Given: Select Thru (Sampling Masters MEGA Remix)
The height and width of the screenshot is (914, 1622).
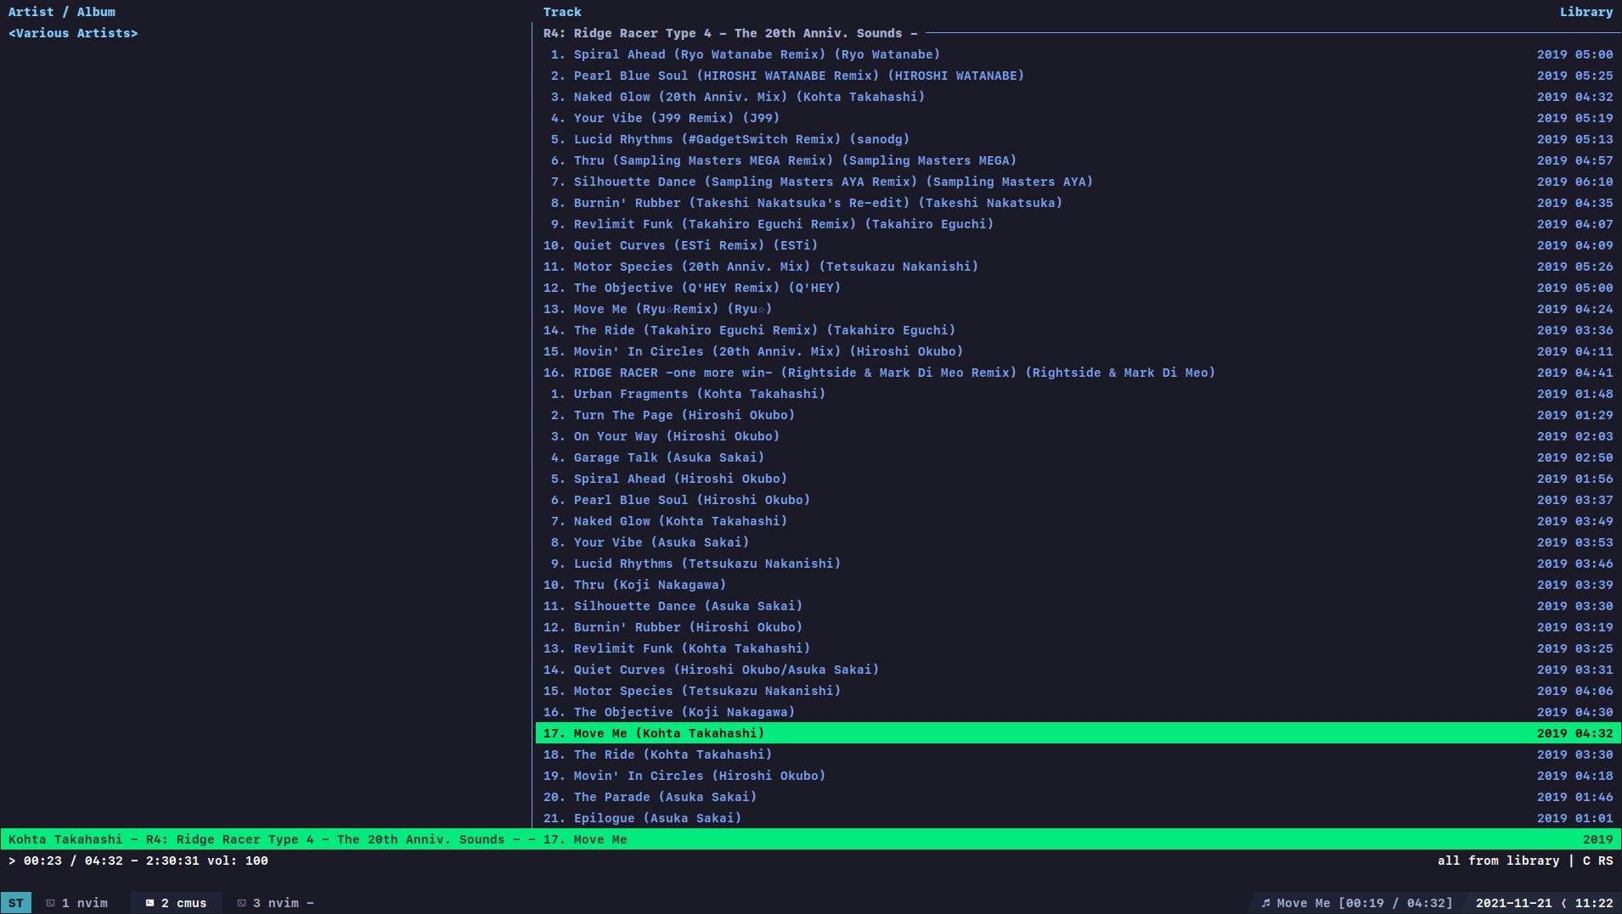Looking at the screenshot, I should click(x=1079, y=160).
